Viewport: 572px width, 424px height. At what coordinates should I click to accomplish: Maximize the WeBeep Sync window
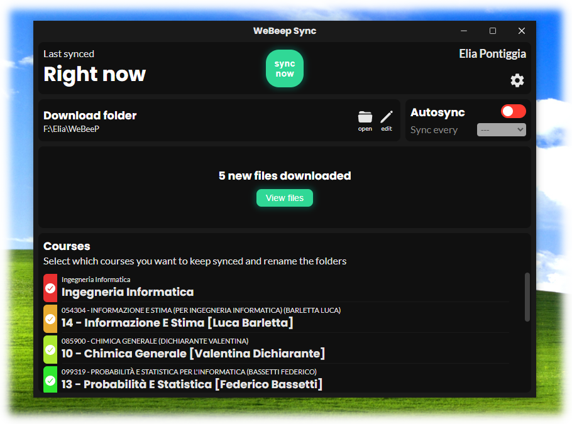click(493, 31)
